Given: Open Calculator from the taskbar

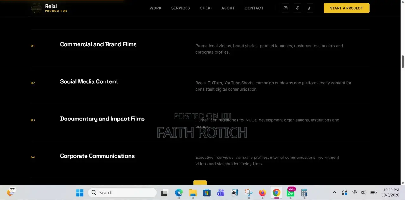Looking at the screenshot, I should 304,192.
